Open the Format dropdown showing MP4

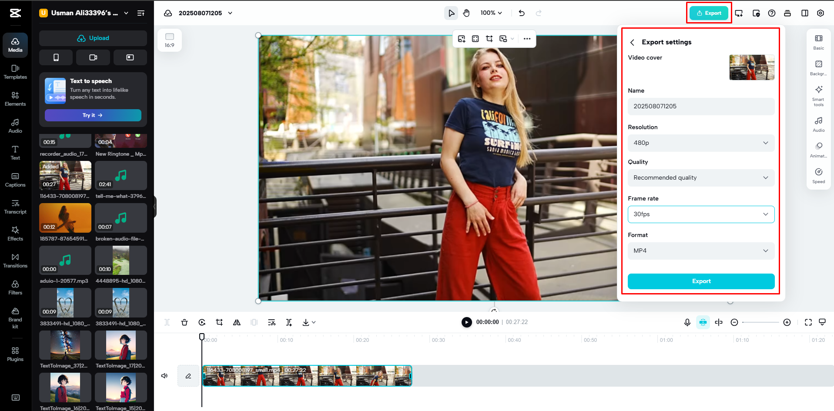tap(700, 251)
